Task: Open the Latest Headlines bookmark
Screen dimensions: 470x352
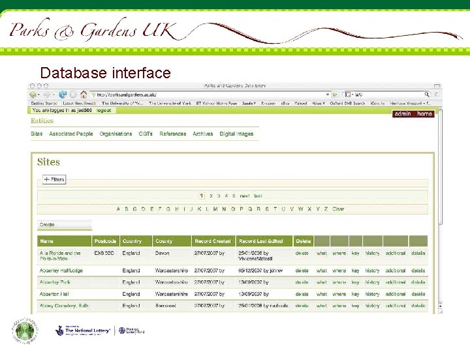Action: click(x=80, y=103)
